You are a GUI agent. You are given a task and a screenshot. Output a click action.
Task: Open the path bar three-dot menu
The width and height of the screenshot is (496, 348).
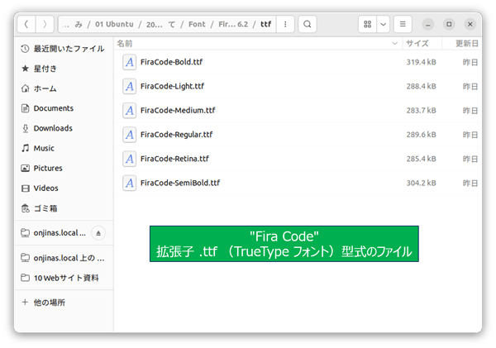pyautogui.click(x=285, y=24)
